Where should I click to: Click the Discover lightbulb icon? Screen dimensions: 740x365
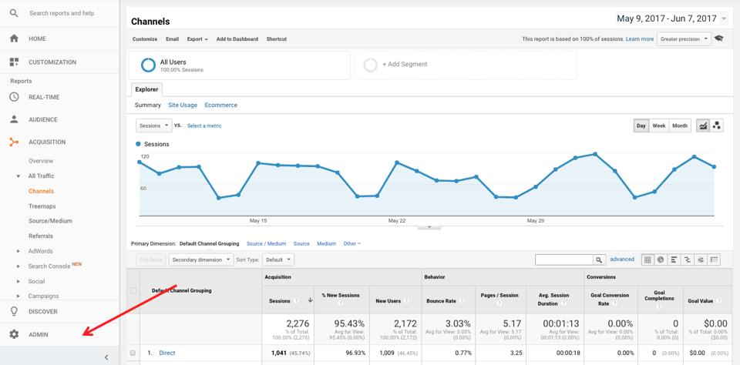[14, 311]
